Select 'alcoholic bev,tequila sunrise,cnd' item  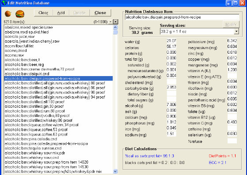coord(58,148)
